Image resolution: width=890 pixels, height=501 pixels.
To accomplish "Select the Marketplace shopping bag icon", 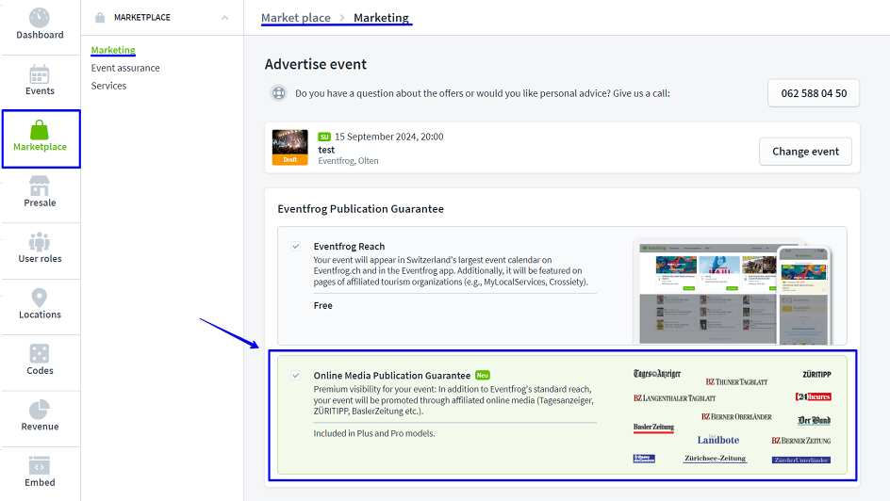I will (40, 130).
